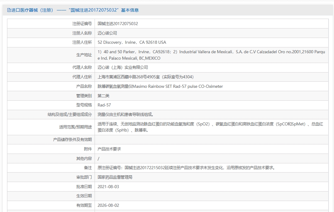Select registrant name 迈心诺公司
The image size is (334, 212).
coord(107,33)
